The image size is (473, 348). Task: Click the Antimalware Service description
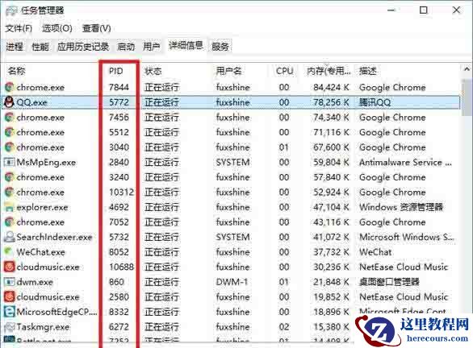point(405,162)
